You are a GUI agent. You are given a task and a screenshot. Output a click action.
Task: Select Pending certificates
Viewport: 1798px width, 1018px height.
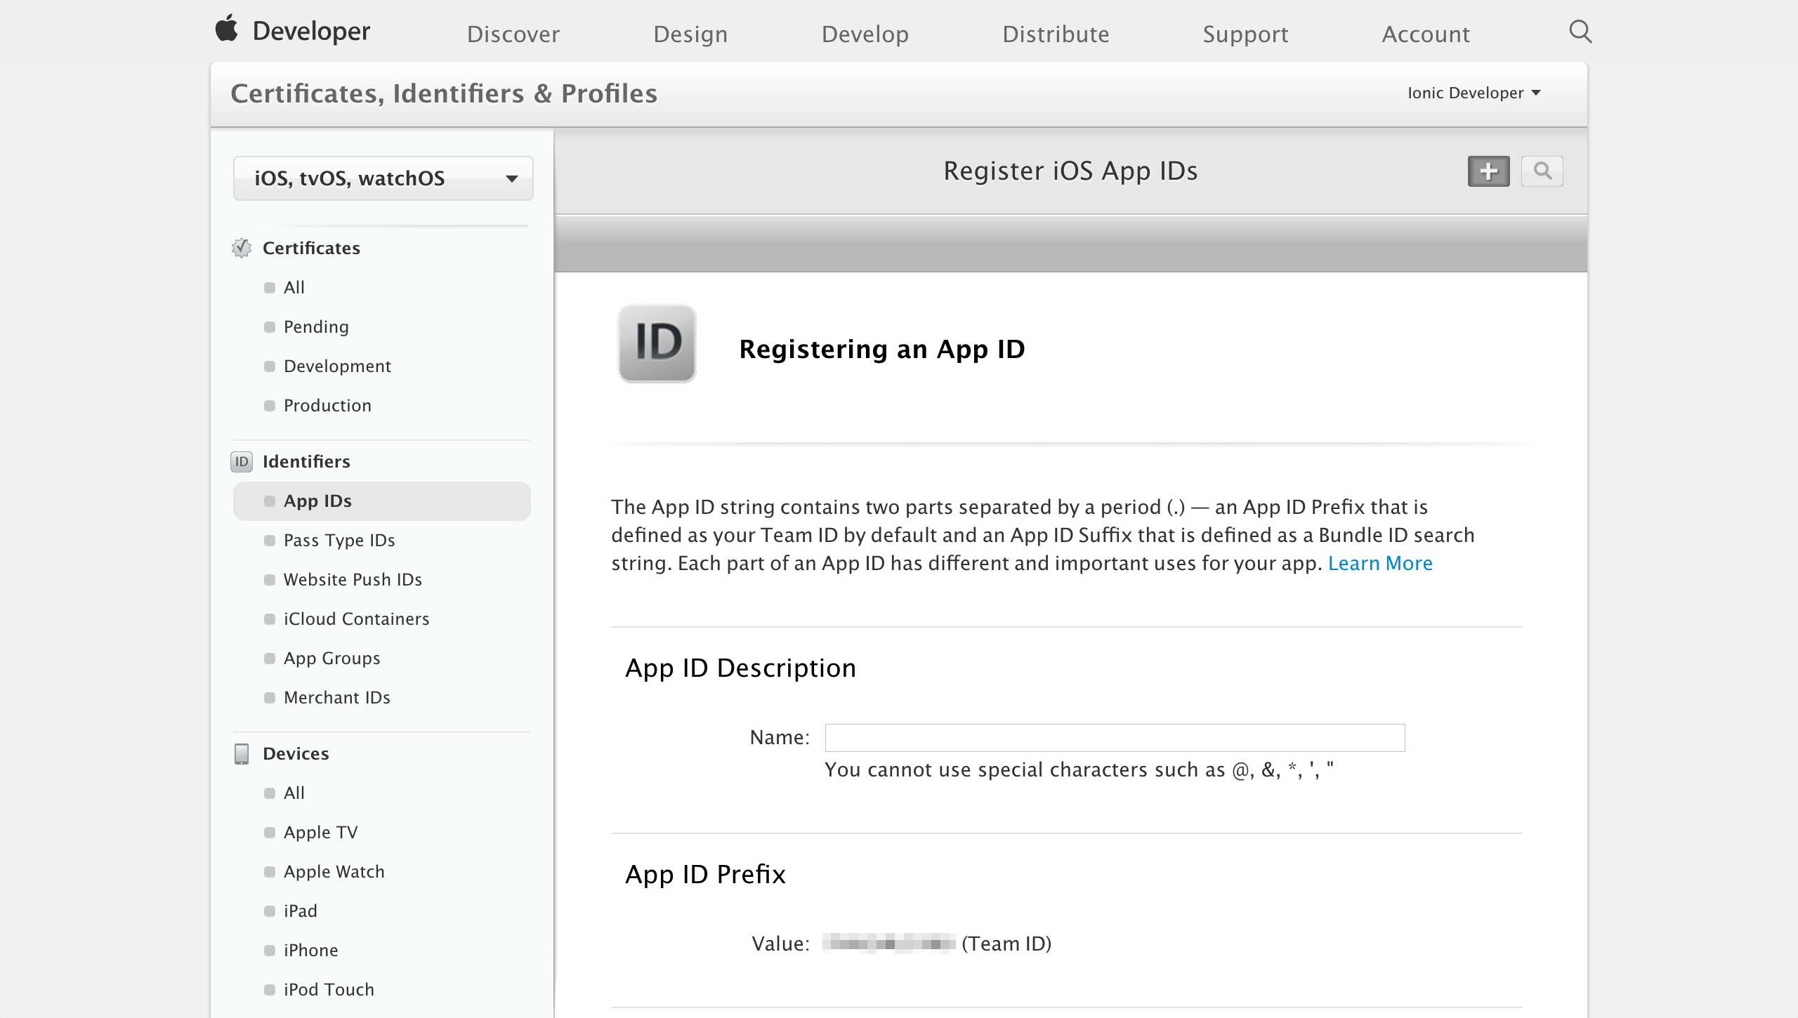point(316,326)
